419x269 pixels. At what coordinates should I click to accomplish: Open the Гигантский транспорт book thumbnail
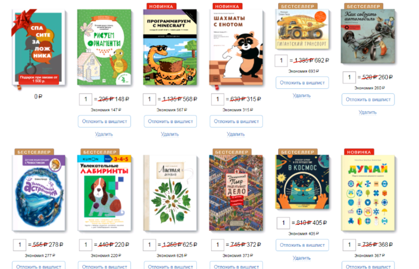(x=302, y=29)
